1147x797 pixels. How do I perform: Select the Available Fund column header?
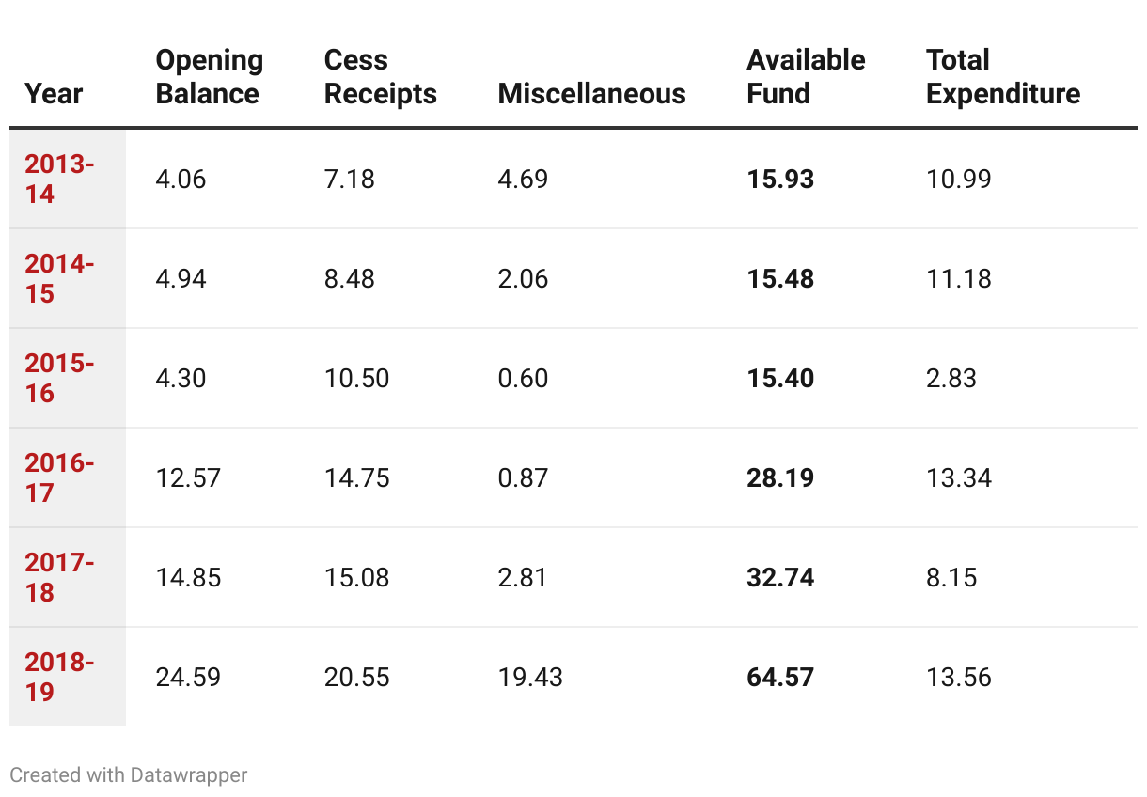pos(806,77)
